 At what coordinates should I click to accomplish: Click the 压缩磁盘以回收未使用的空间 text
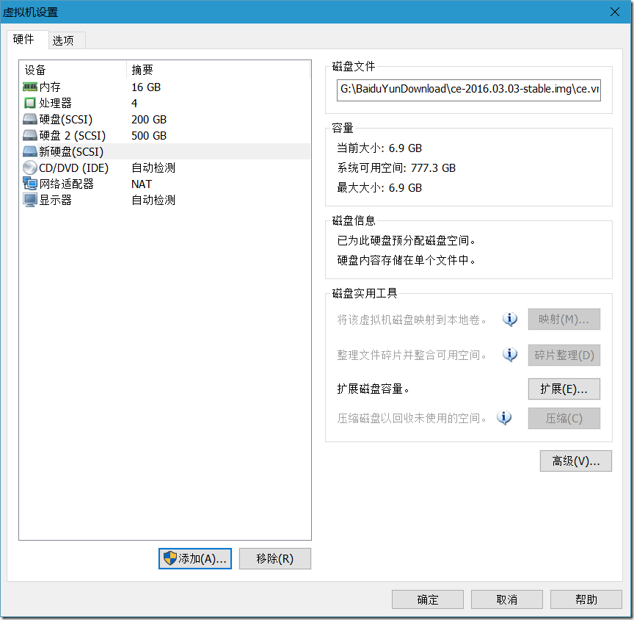[412, 418]
